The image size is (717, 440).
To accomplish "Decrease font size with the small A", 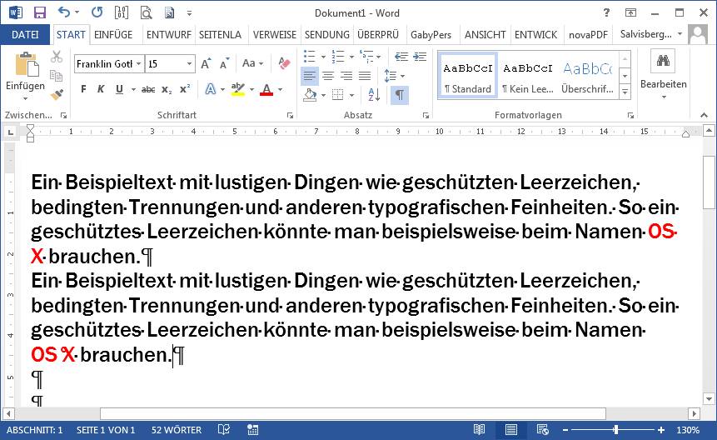I will [224, 63].
